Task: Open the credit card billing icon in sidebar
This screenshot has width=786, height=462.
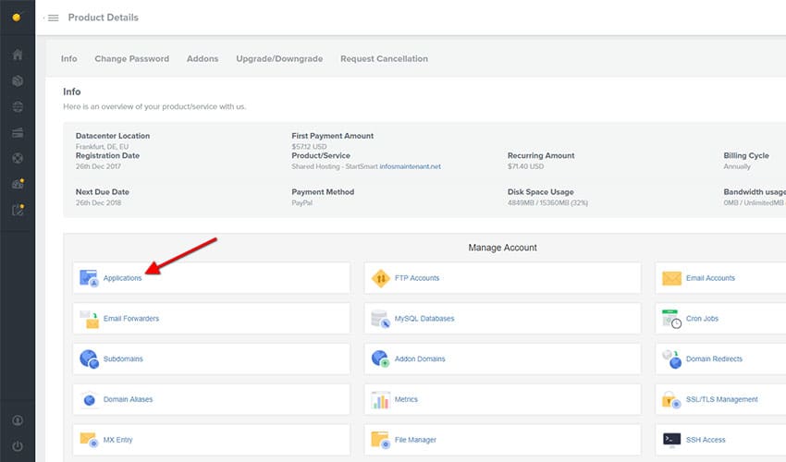Action: (x=18, y=133)
